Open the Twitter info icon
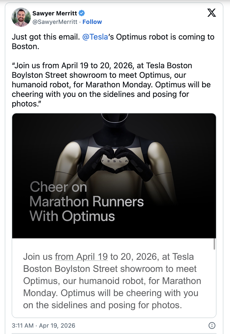Screen dimensions: 230x334 click(212, 325)
